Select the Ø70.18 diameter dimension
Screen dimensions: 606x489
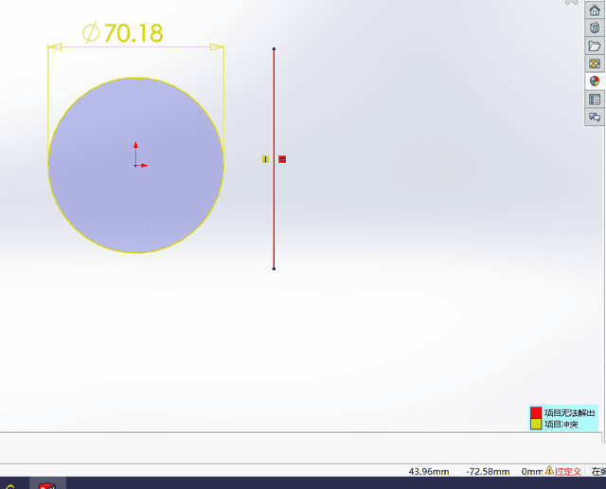(123, 33)
